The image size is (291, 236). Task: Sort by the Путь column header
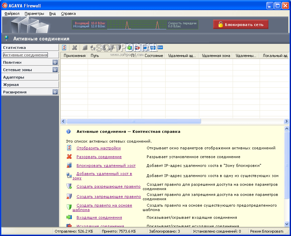click(x=108, y=56)
